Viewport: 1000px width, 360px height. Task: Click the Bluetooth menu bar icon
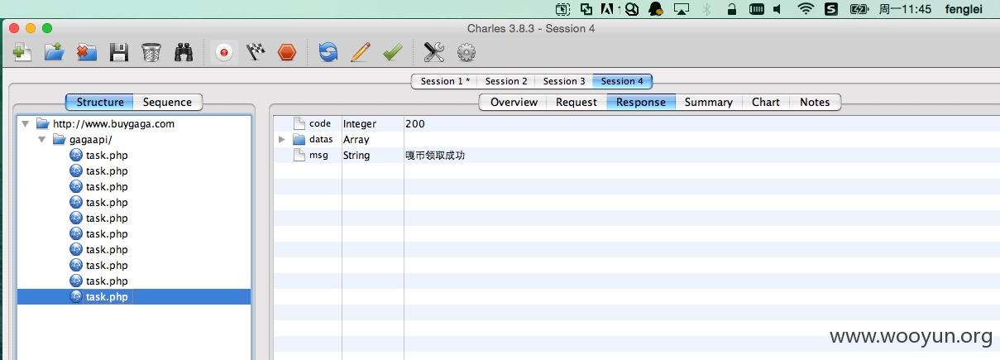(707, 9)
